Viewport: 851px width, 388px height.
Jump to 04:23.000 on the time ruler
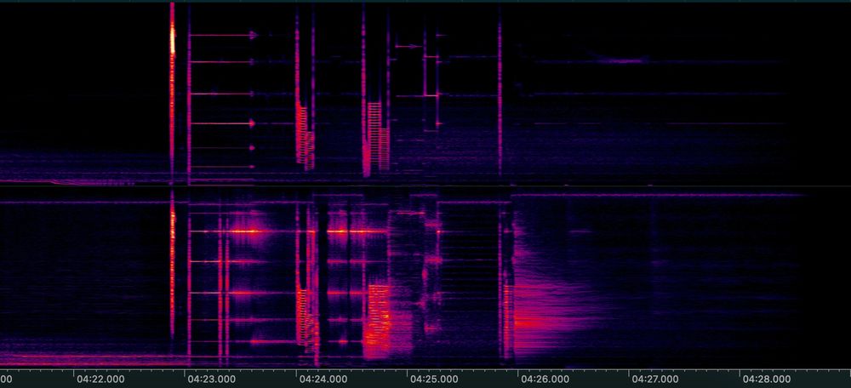(211, 379)
